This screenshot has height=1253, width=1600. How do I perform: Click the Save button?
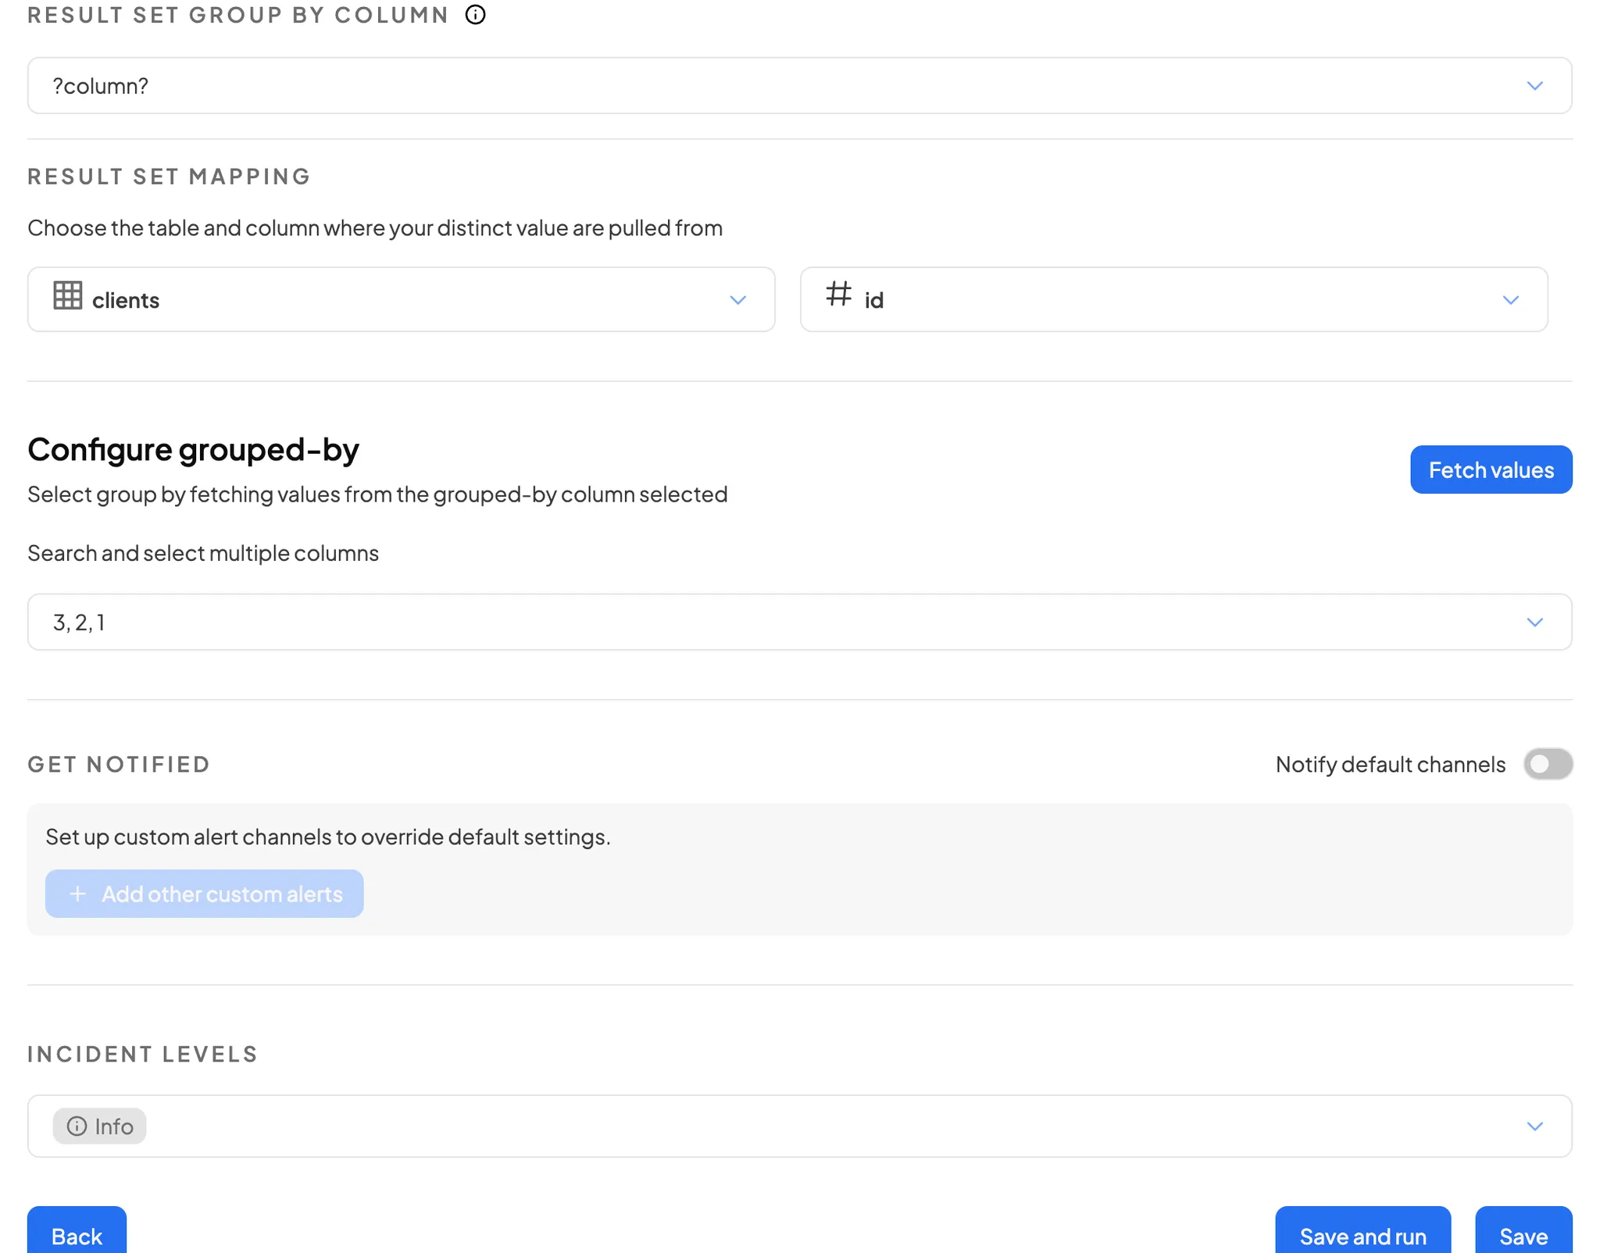pyautogui.click(x=1523, y=1236)
